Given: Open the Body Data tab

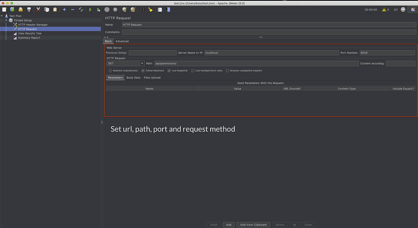Looking at the screenshot, I should [x=133, y=78].
